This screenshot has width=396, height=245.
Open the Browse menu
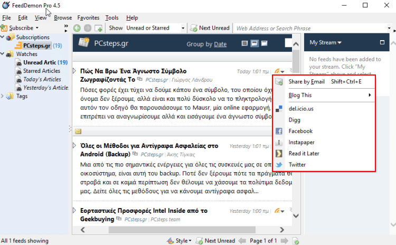(63, 17)
